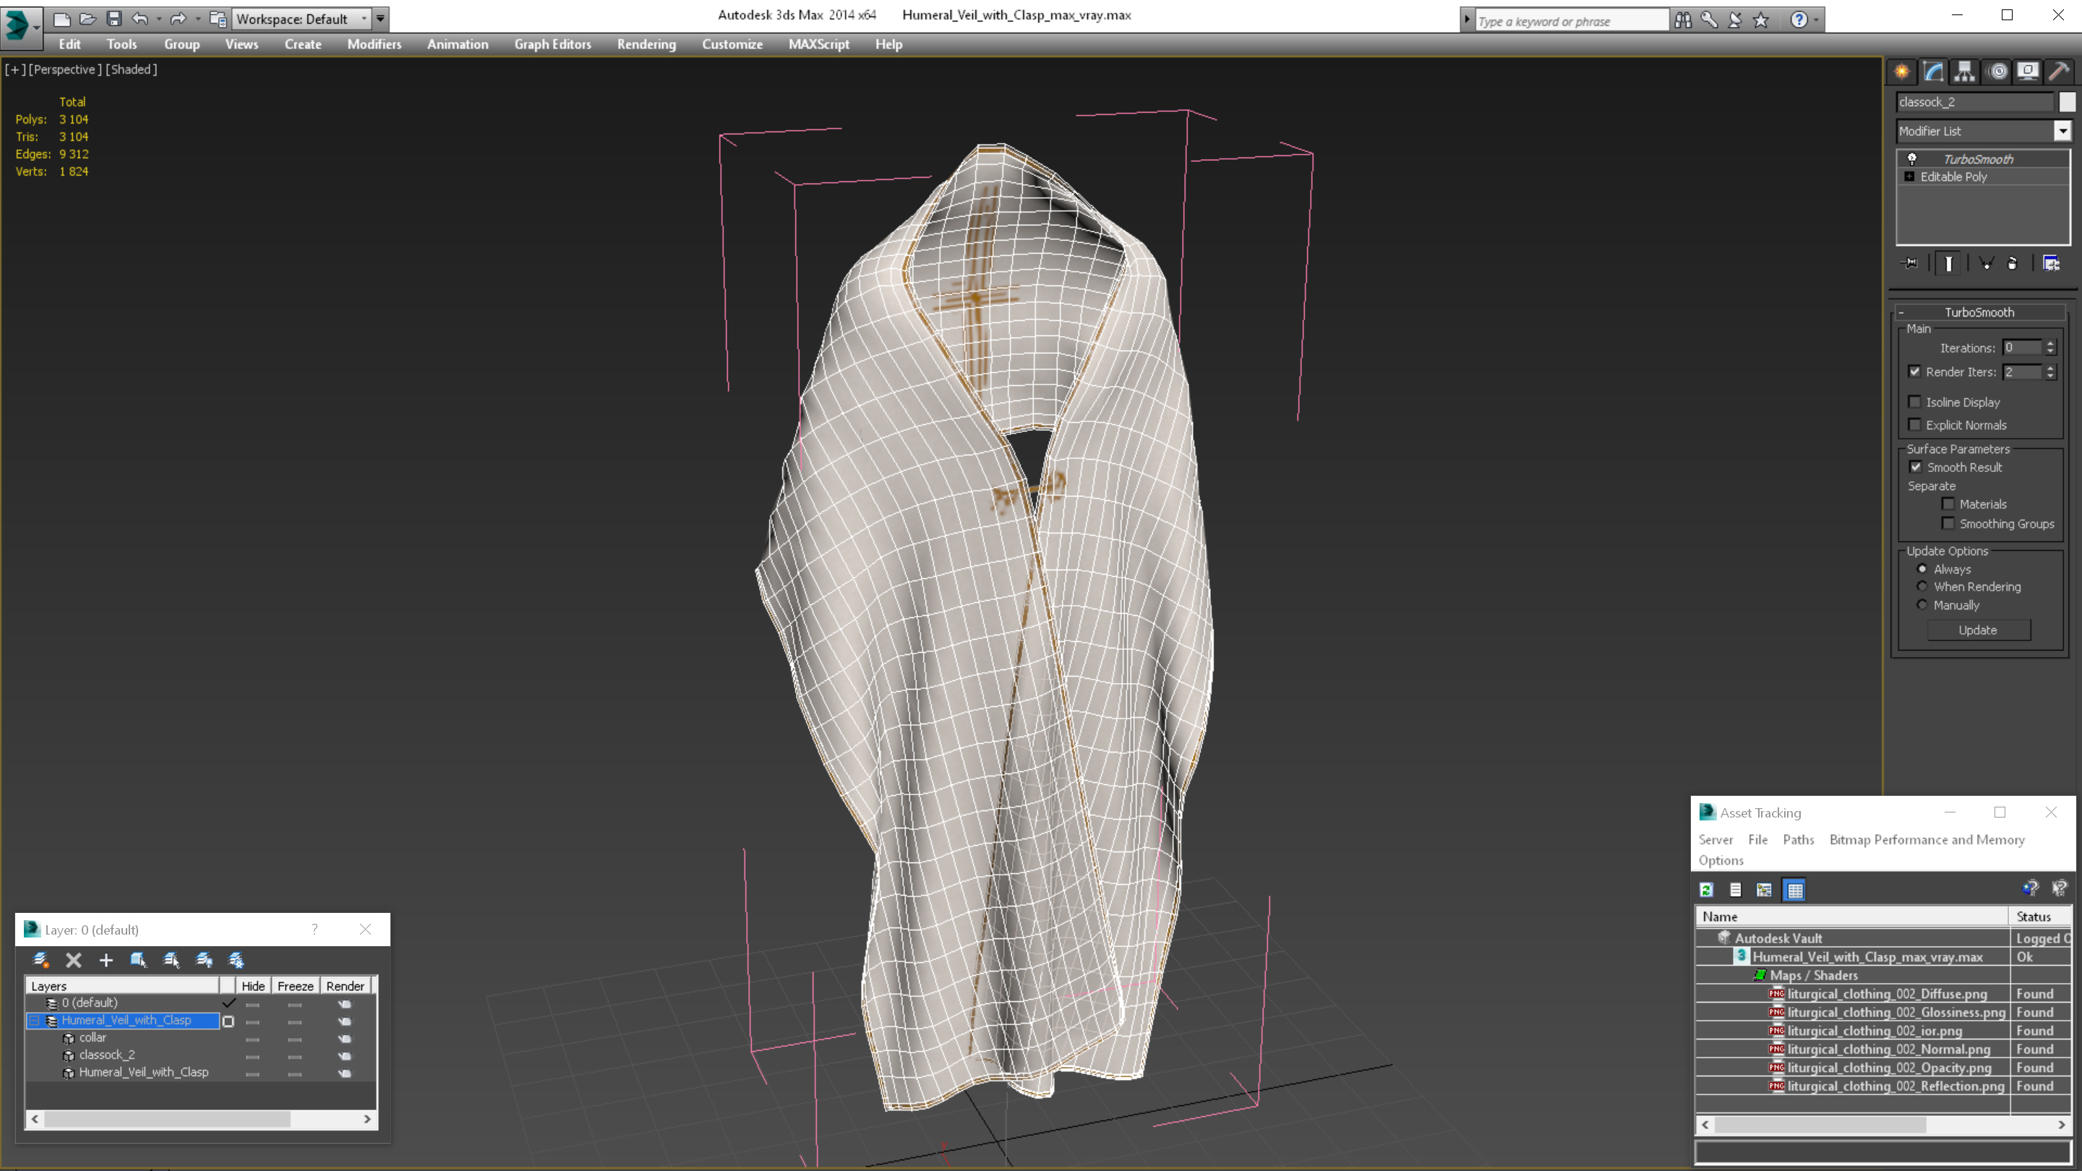Click Tree View icon in Asset Tracking
The width and height of the screenshot is (2082, 1171).
1765,890
